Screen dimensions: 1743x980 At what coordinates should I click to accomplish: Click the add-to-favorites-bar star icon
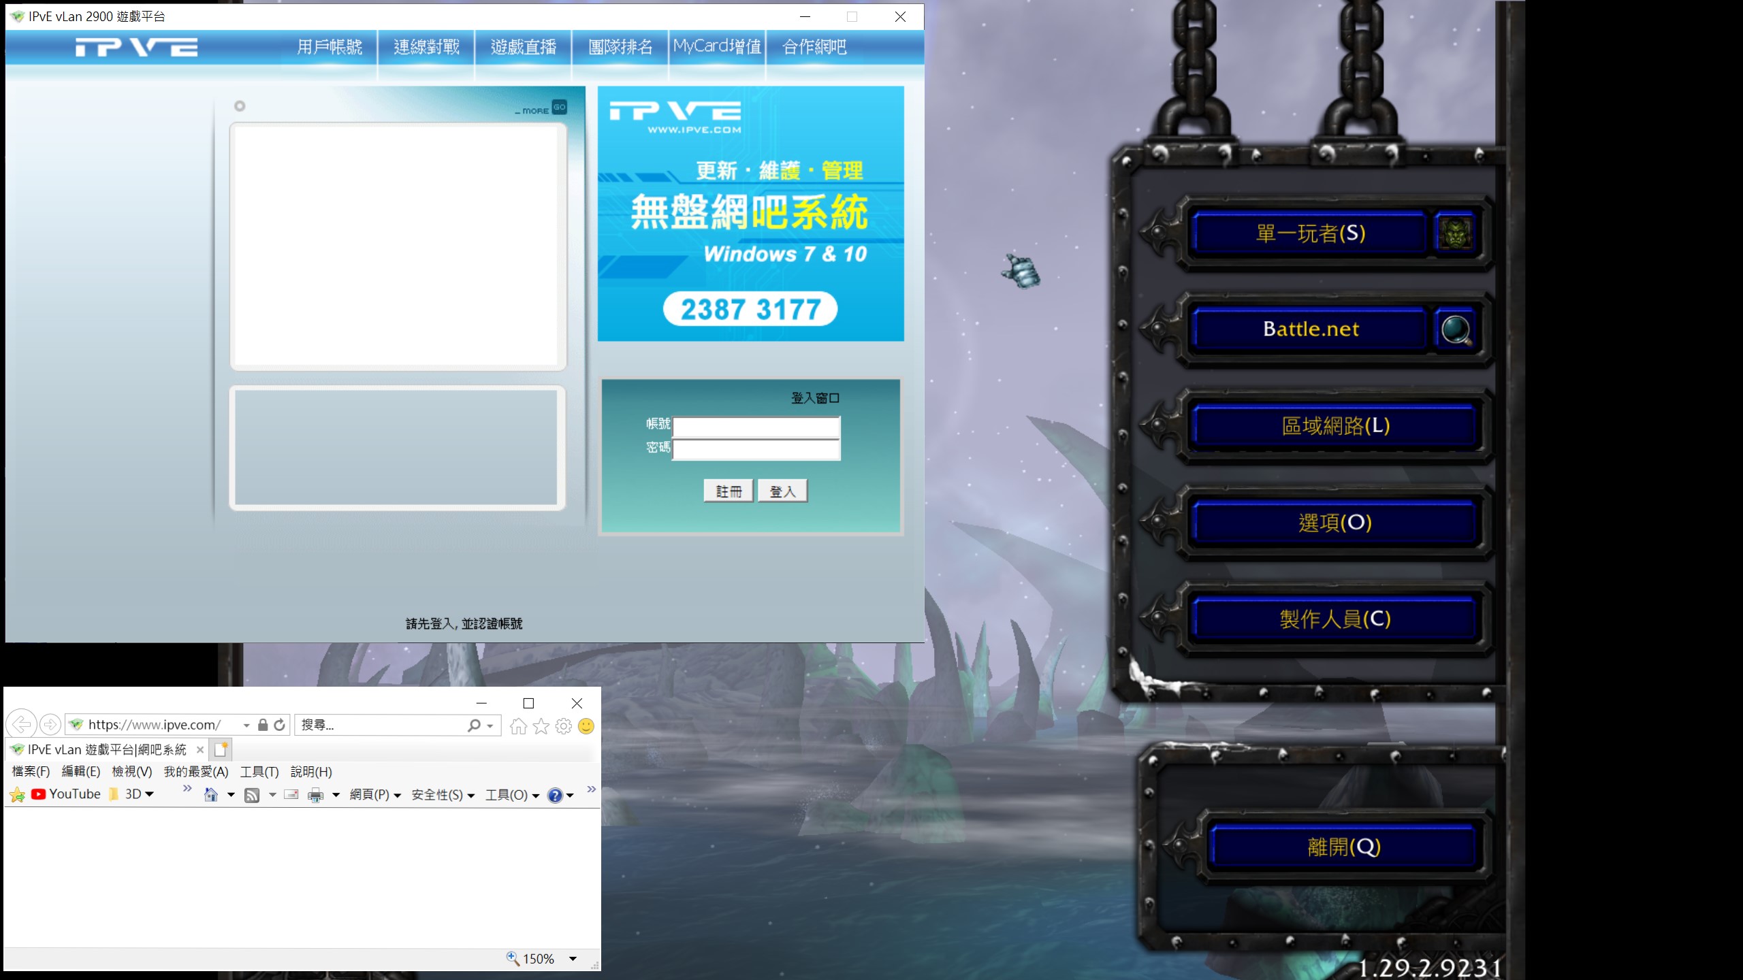point(18,795)
